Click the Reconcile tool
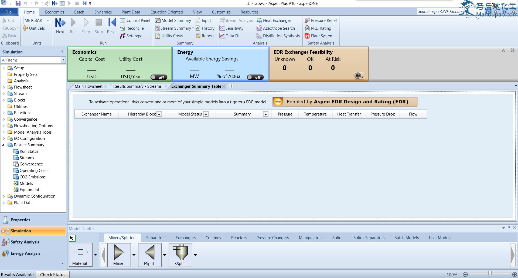This screenshot has width=518, height=278. [132, 28]
